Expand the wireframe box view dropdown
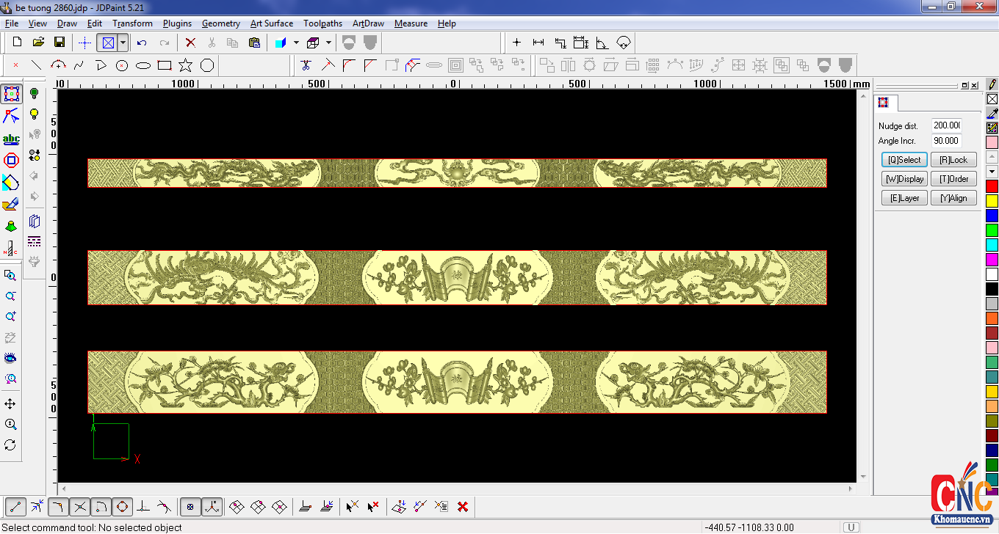Viewport: 999px width, 534px height. pos(328,43)
